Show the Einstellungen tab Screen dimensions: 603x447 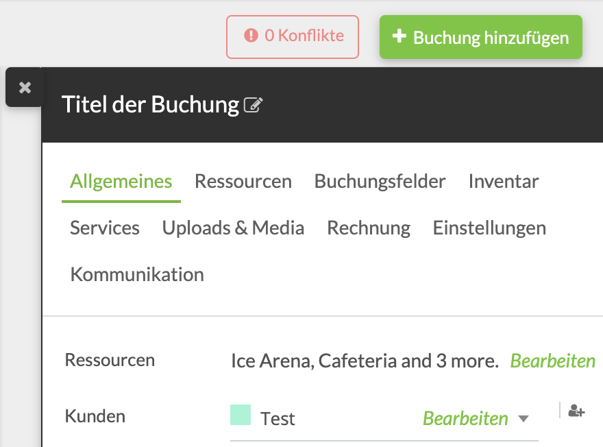(x=489, y=228)
